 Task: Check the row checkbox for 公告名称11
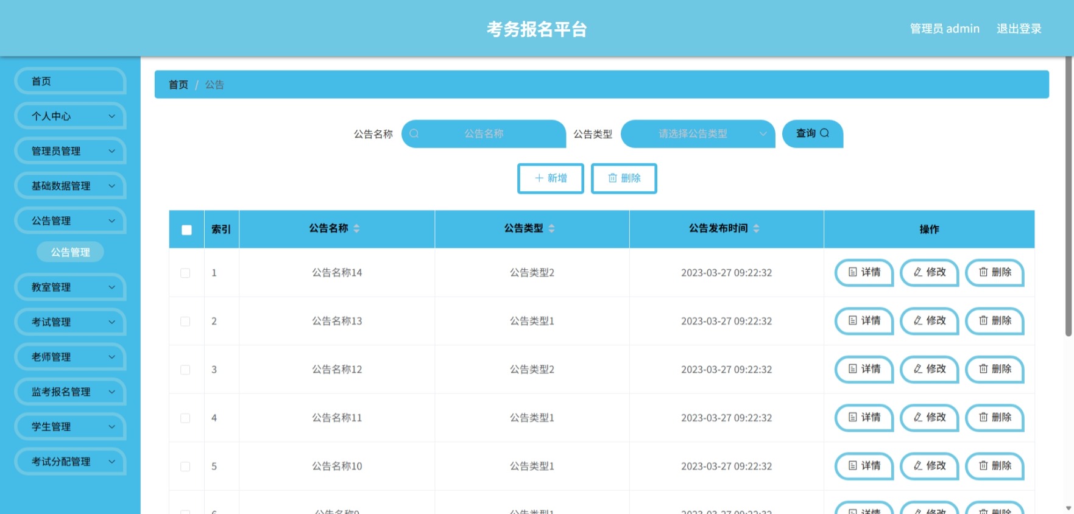tap(185, 418)
